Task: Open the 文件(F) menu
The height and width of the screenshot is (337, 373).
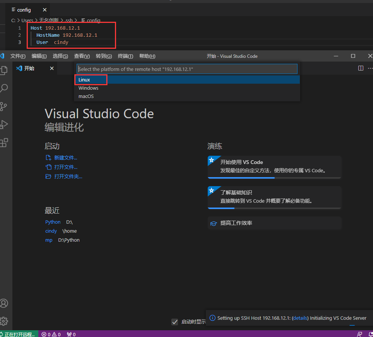Action: coord(18,56)
